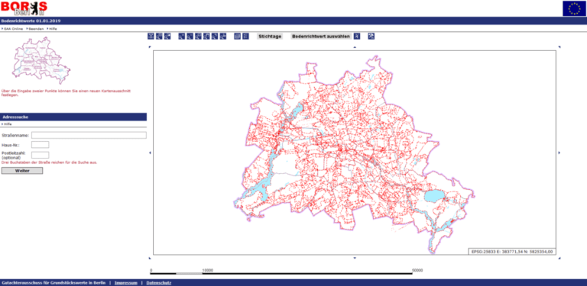Pan map west with the left edge arrow
Image resolution: width=587 pixels, height=286 pixels.
coord(150,153)
